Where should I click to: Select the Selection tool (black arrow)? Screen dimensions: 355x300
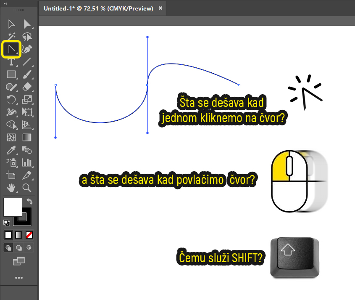[11, 24]
